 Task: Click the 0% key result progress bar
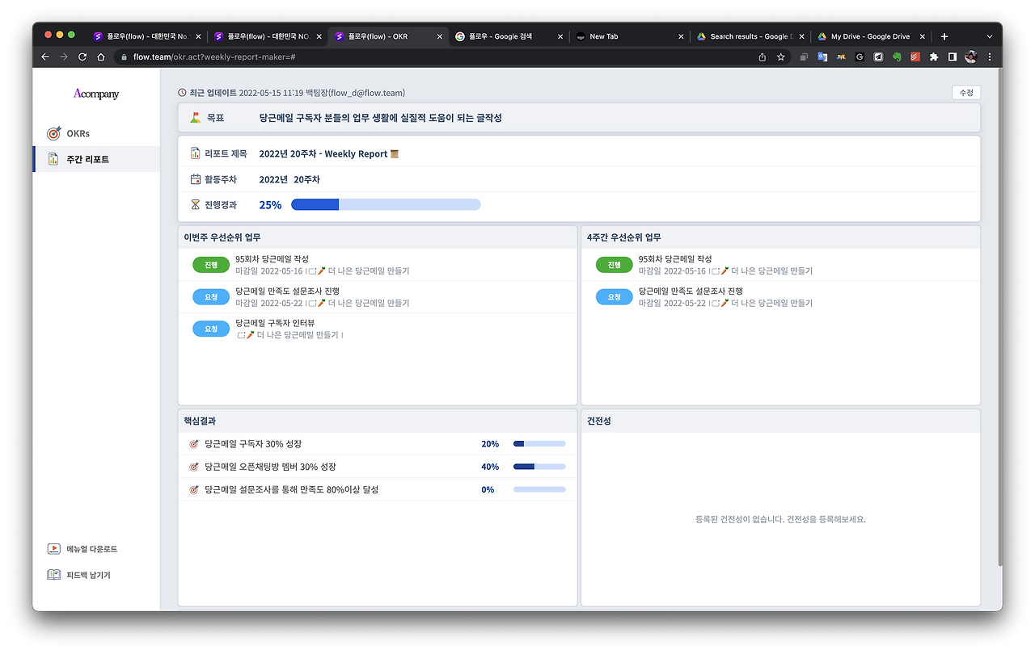539,489
